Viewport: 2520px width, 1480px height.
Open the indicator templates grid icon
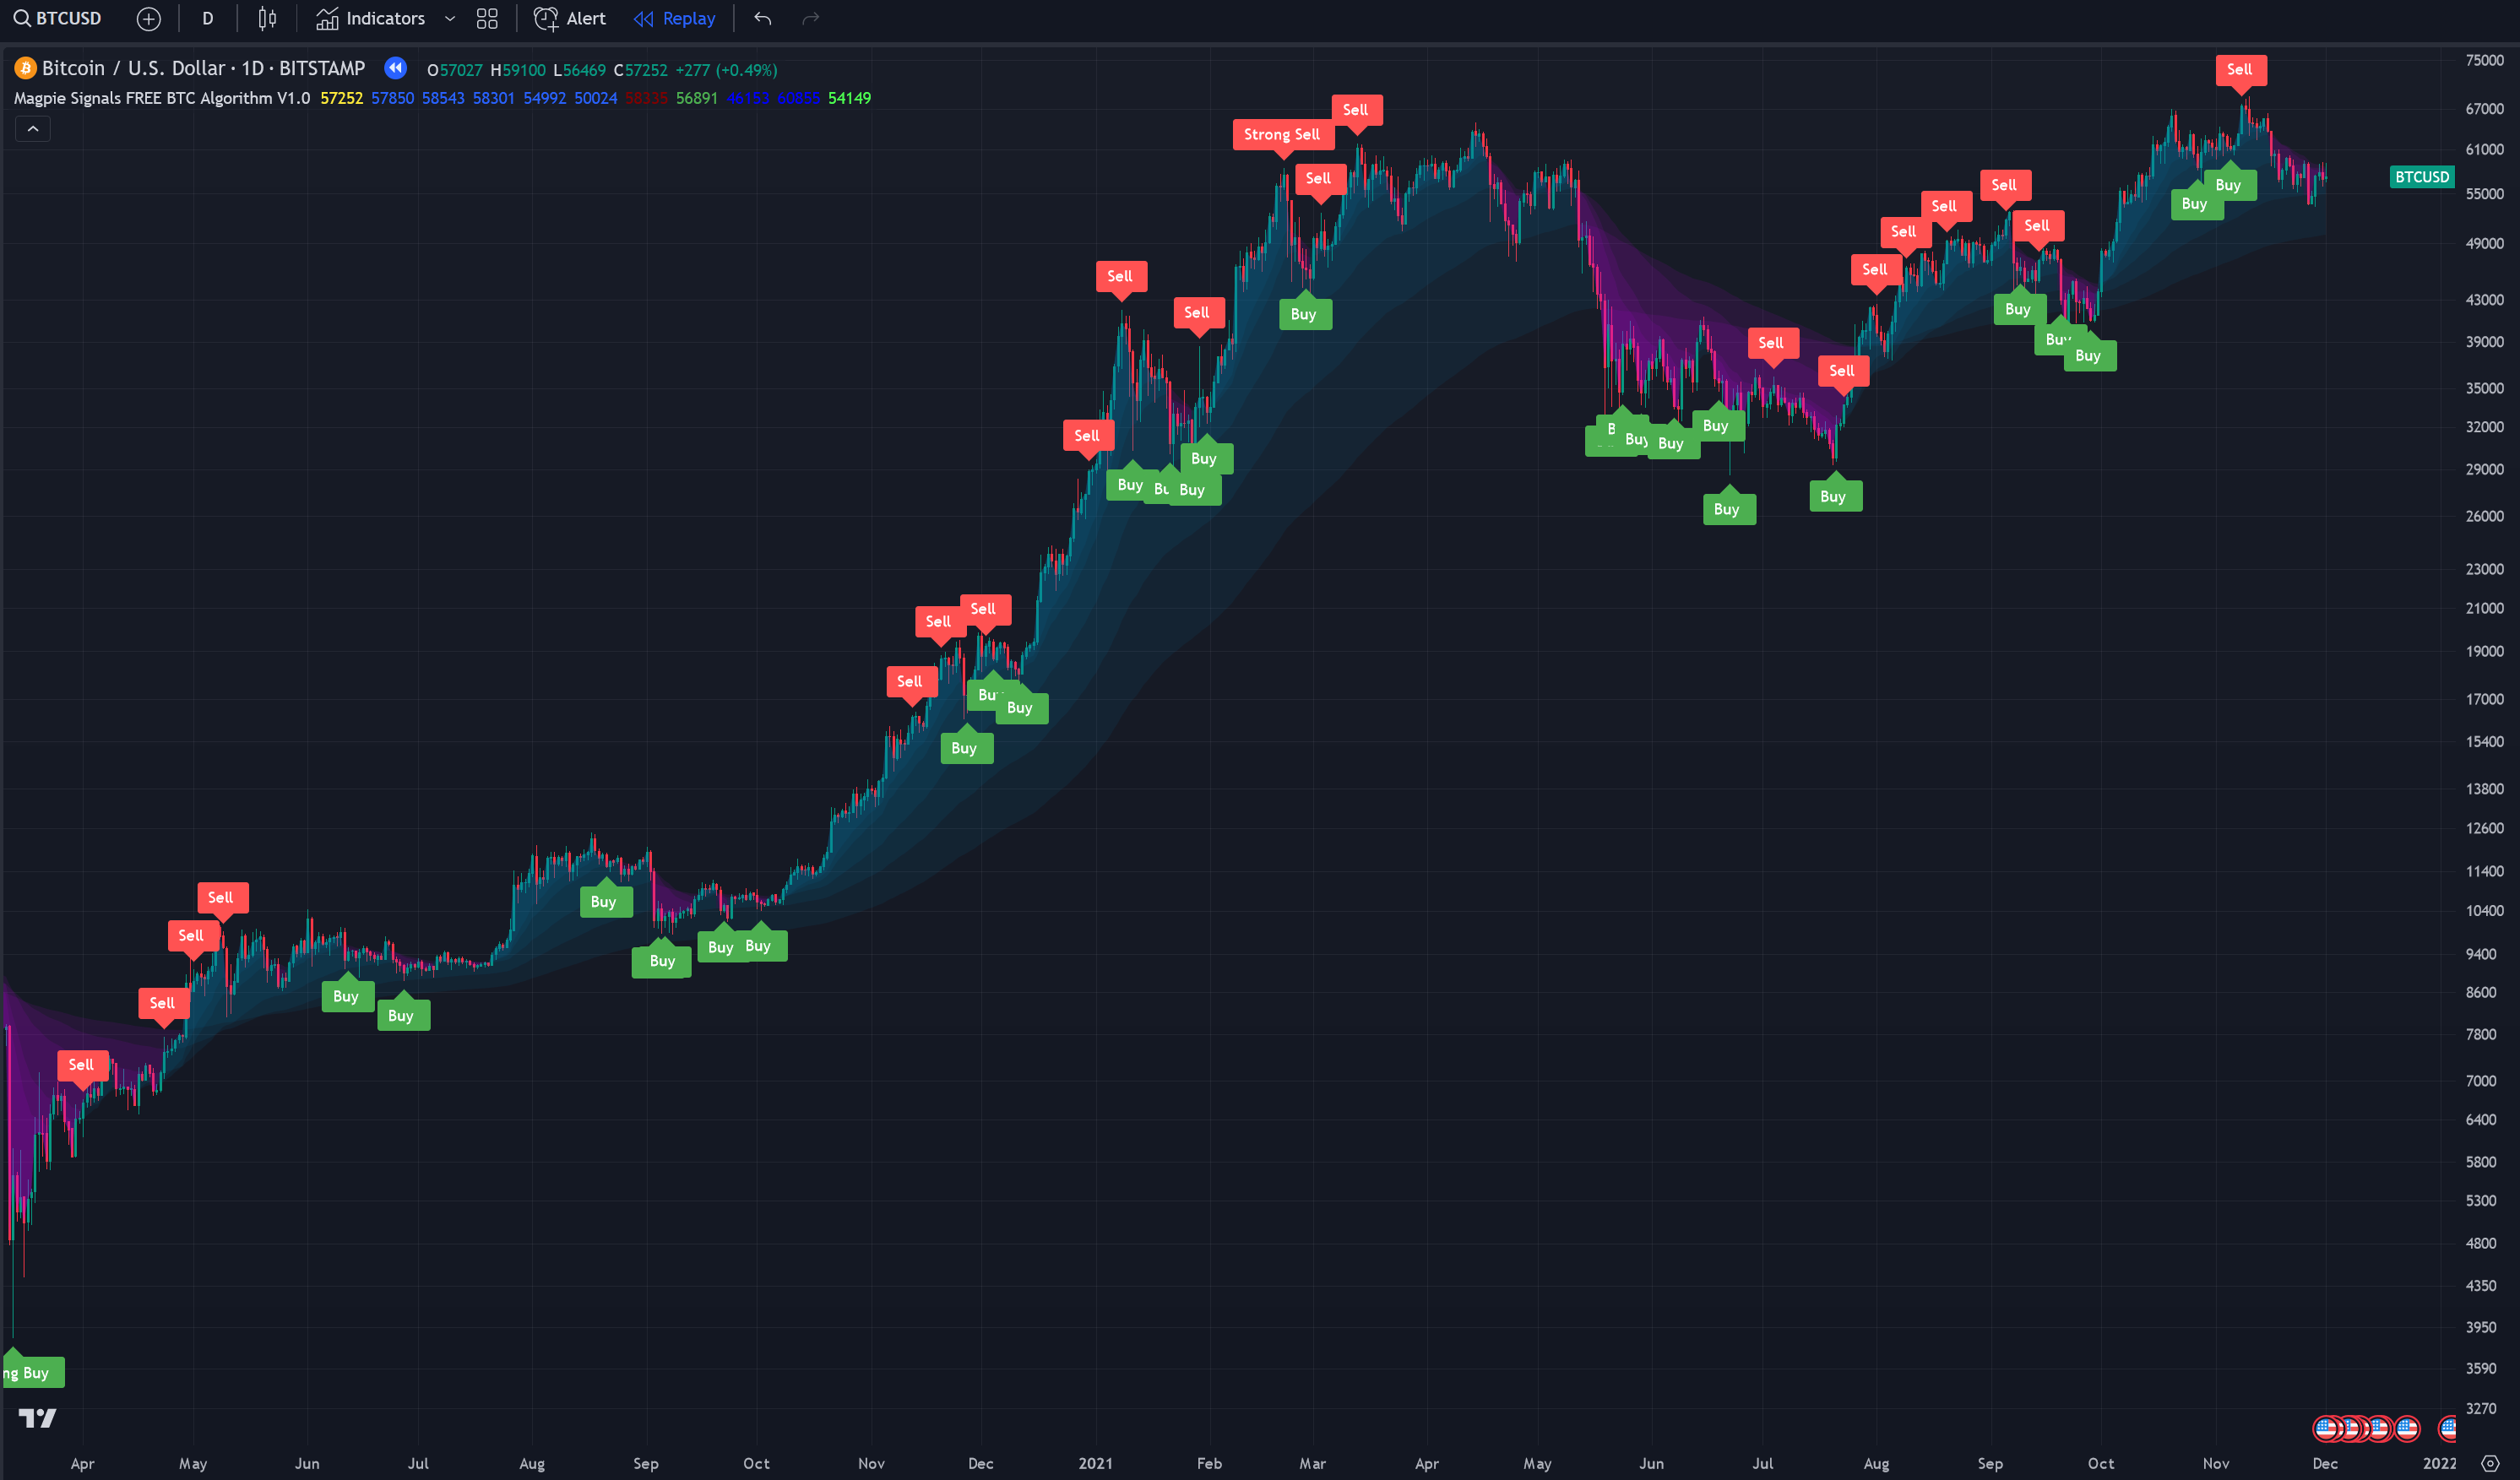(487, 18)
